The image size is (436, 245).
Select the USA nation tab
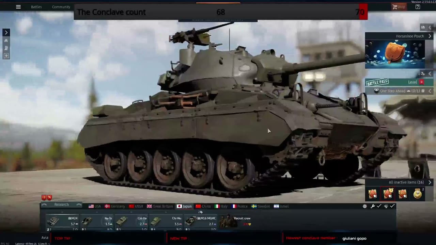point(95,206)
